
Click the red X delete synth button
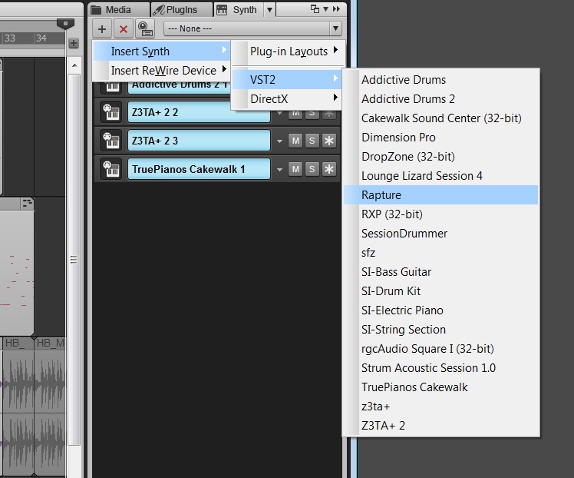[x=124, y=29]
